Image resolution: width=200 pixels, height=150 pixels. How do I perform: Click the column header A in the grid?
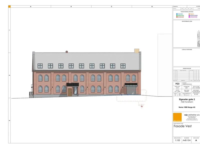coord(30,6)
